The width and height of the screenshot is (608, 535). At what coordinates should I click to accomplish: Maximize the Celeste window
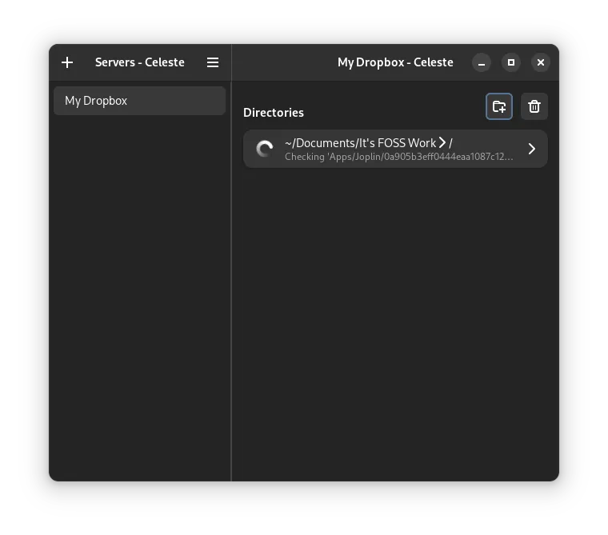[x=511, y=62]
